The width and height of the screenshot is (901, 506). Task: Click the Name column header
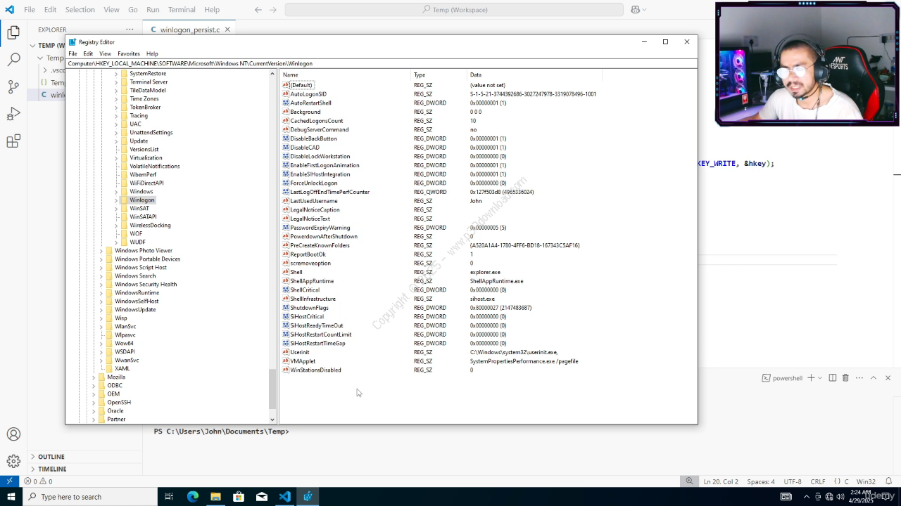pyautogui.click(x=345, y=74)
